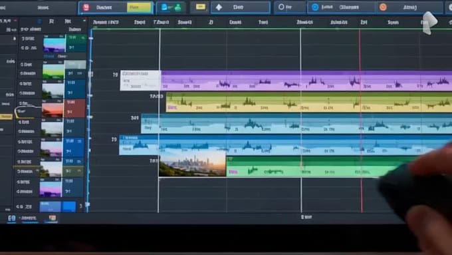Click the orange circle icon in the top toolbar
Image resolution: width=452 pixels, height=255 pixels.
click(383, 7)
